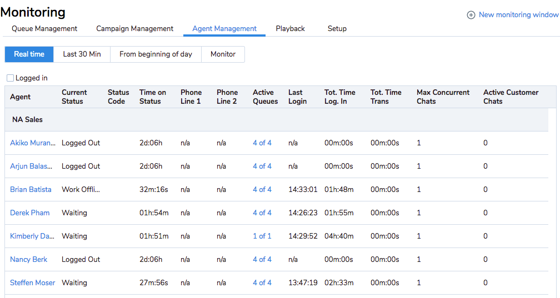
Task: Open agent Steffen Moser link
Action: [32, 282]
